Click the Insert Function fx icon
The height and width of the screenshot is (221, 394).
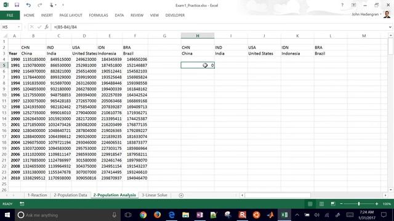coord(47,27)
